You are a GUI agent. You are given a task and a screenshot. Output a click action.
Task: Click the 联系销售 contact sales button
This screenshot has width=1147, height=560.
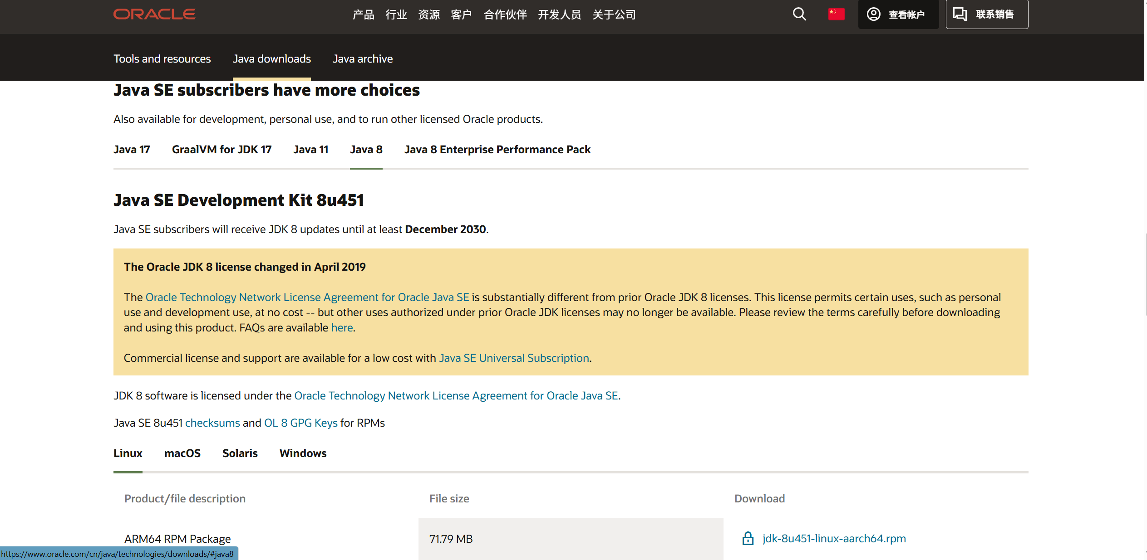click(x=986, y=15)
